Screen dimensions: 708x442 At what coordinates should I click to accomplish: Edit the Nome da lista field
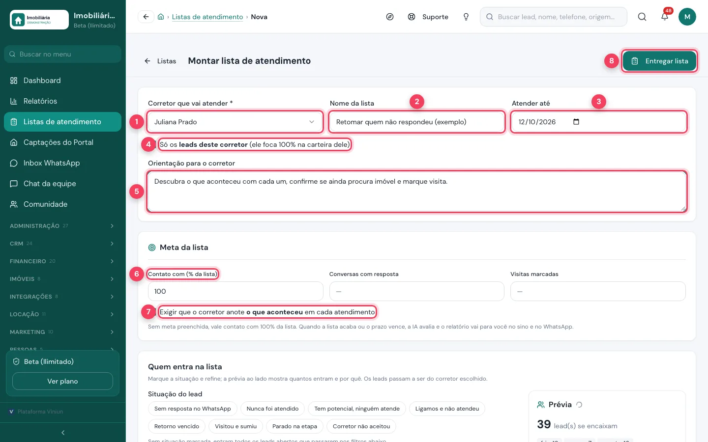point(417,122)
